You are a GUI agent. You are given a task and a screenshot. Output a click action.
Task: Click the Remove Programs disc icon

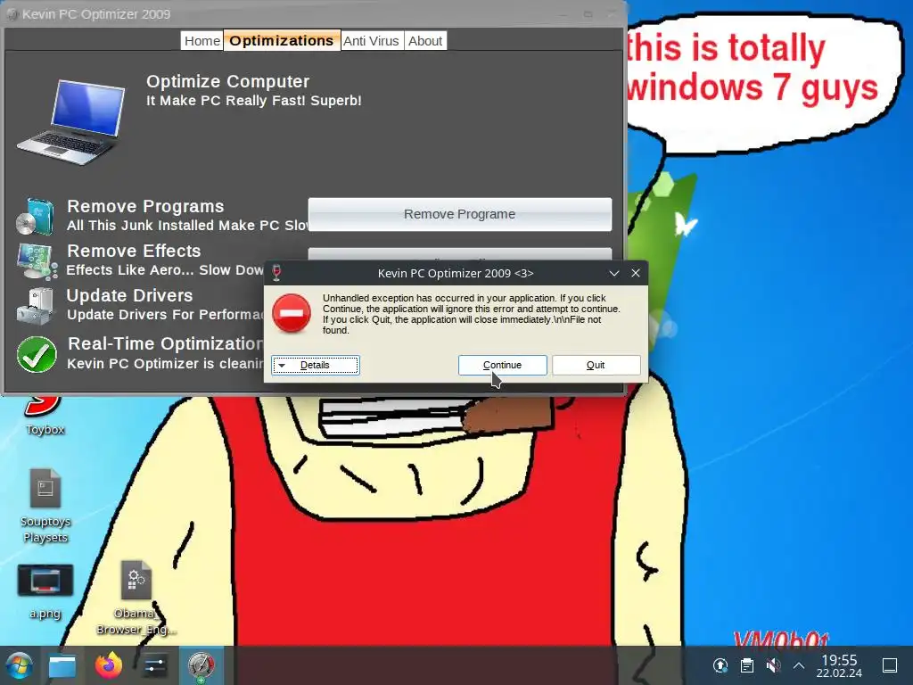(36, 216)
